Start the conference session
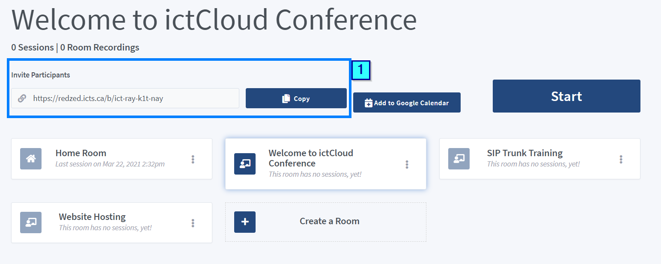The width and height of the screenshot is (661, 264). pyautogui.click(x=566, y=96)
